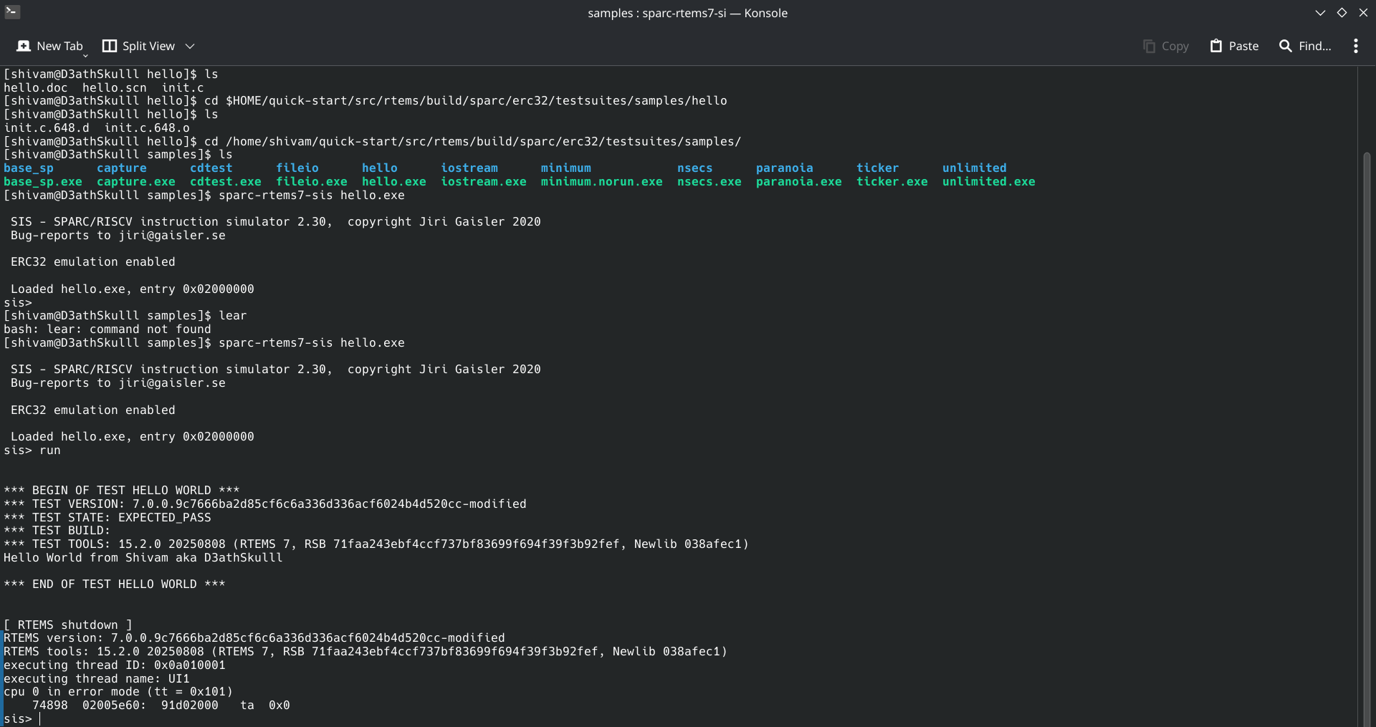
Task: Click paranoia.exe in the file listing
Action: 798,182
